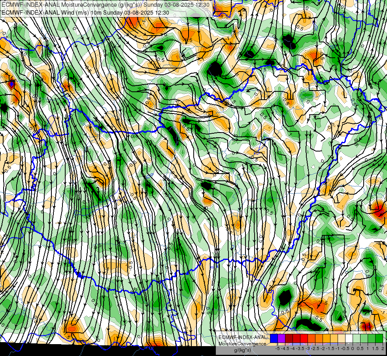Click the pale legend swatch between -1 and -0.5
Image resolution: width=387 pixels, height=356 pixels.
click(x=342, y=339)
